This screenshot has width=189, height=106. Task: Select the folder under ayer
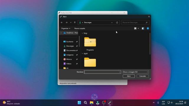click(x=90, y=62)
